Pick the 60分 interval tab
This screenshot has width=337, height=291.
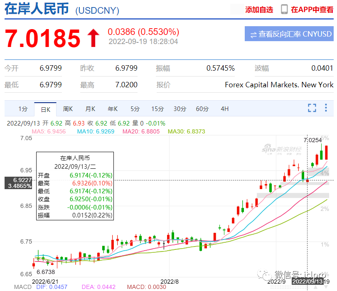tap(202, 109)
